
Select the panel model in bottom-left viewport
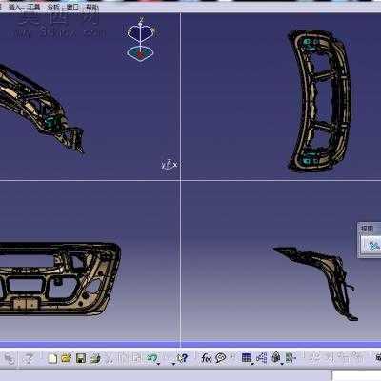coord(60,279)
